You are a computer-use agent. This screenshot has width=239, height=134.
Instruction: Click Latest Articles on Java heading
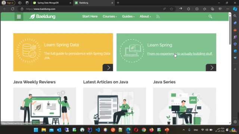pos(105,82)
